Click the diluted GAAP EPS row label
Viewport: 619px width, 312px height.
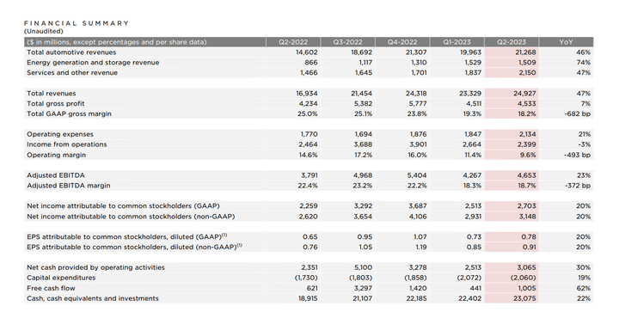(x=126, y=236)
